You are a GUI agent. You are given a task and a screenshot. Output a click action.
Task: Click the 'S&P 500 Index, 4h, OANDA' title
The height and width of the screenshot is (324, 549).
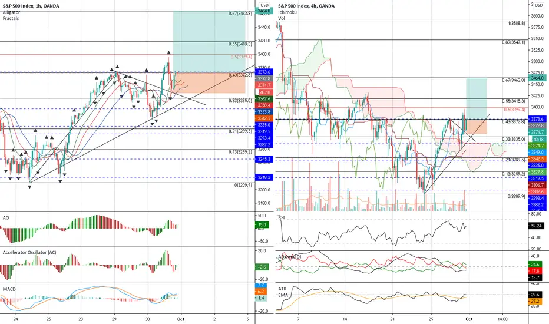click(x=306, y=6)
